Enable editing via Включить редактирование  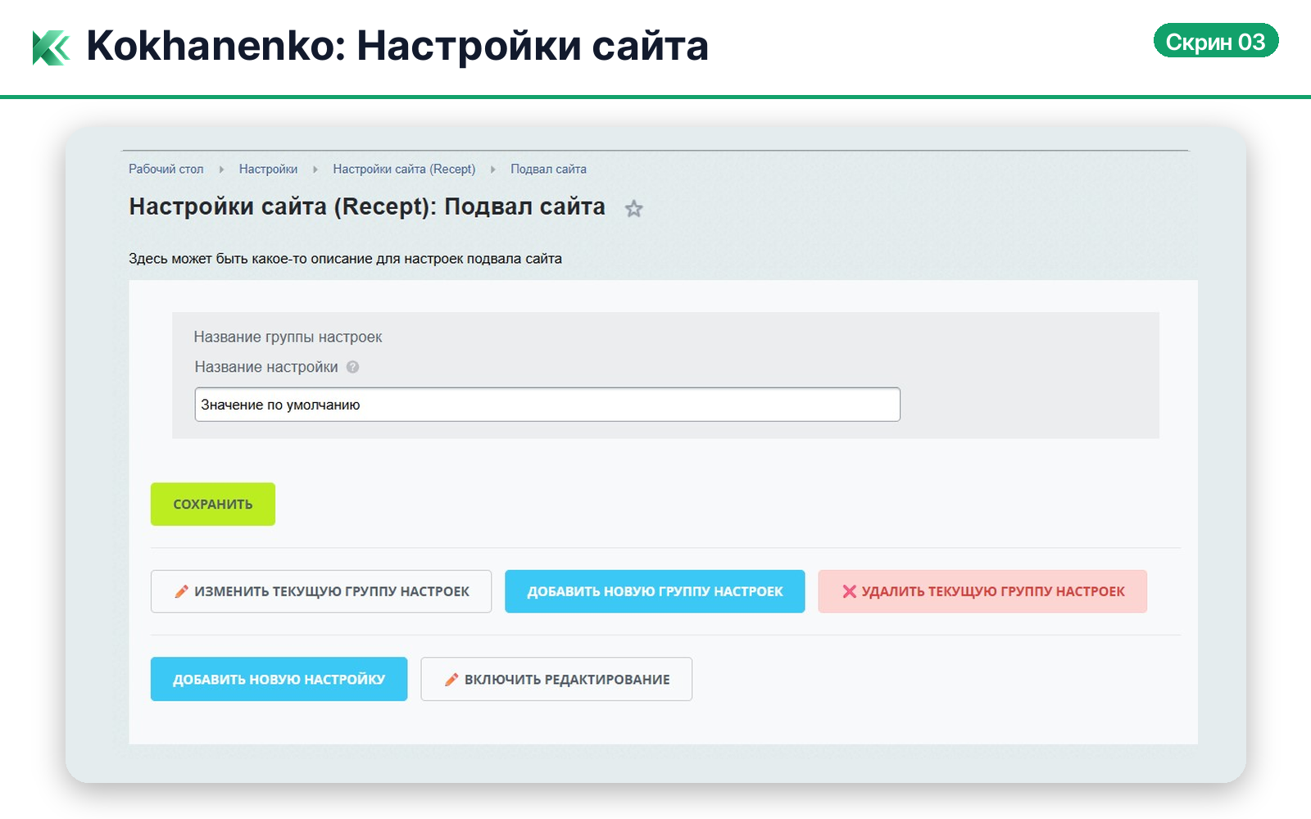point(556,679)
